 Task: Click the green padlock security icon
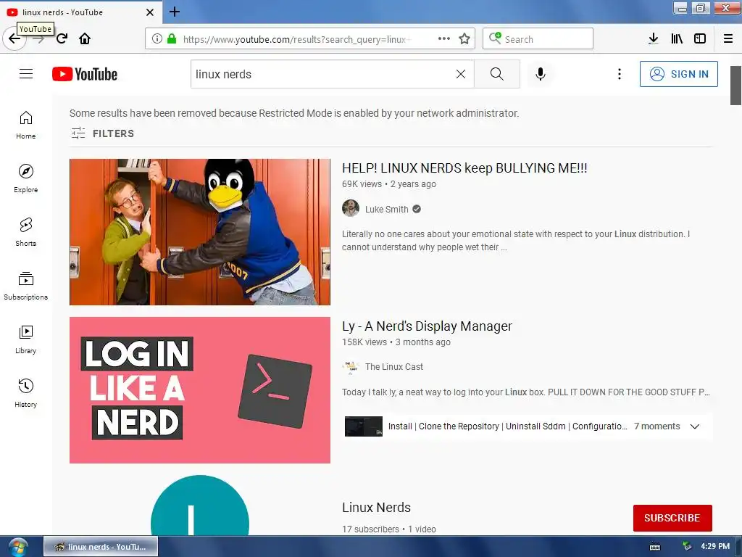click(x=172, y=38)
